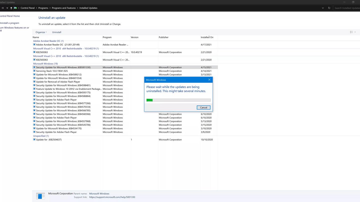Navigate to Programs and Features breadcrumb
This screenshot has width=360, height=202.
tap(63, 8)
